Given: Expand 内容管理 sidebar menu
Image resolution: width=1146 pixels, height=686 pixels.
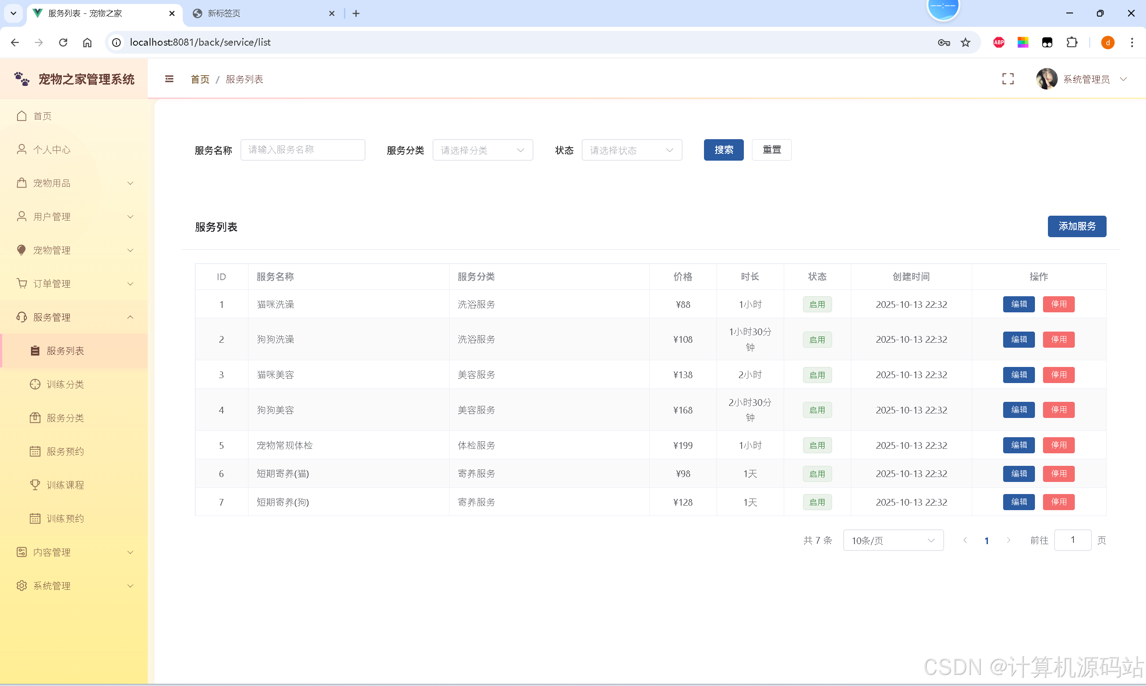Looking at the screenshot, I should 74,552.
